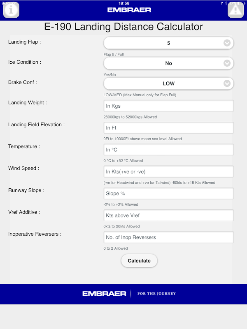Click the Wind Speed input field
Screen dimensions: 247x329
coord(168,171)
